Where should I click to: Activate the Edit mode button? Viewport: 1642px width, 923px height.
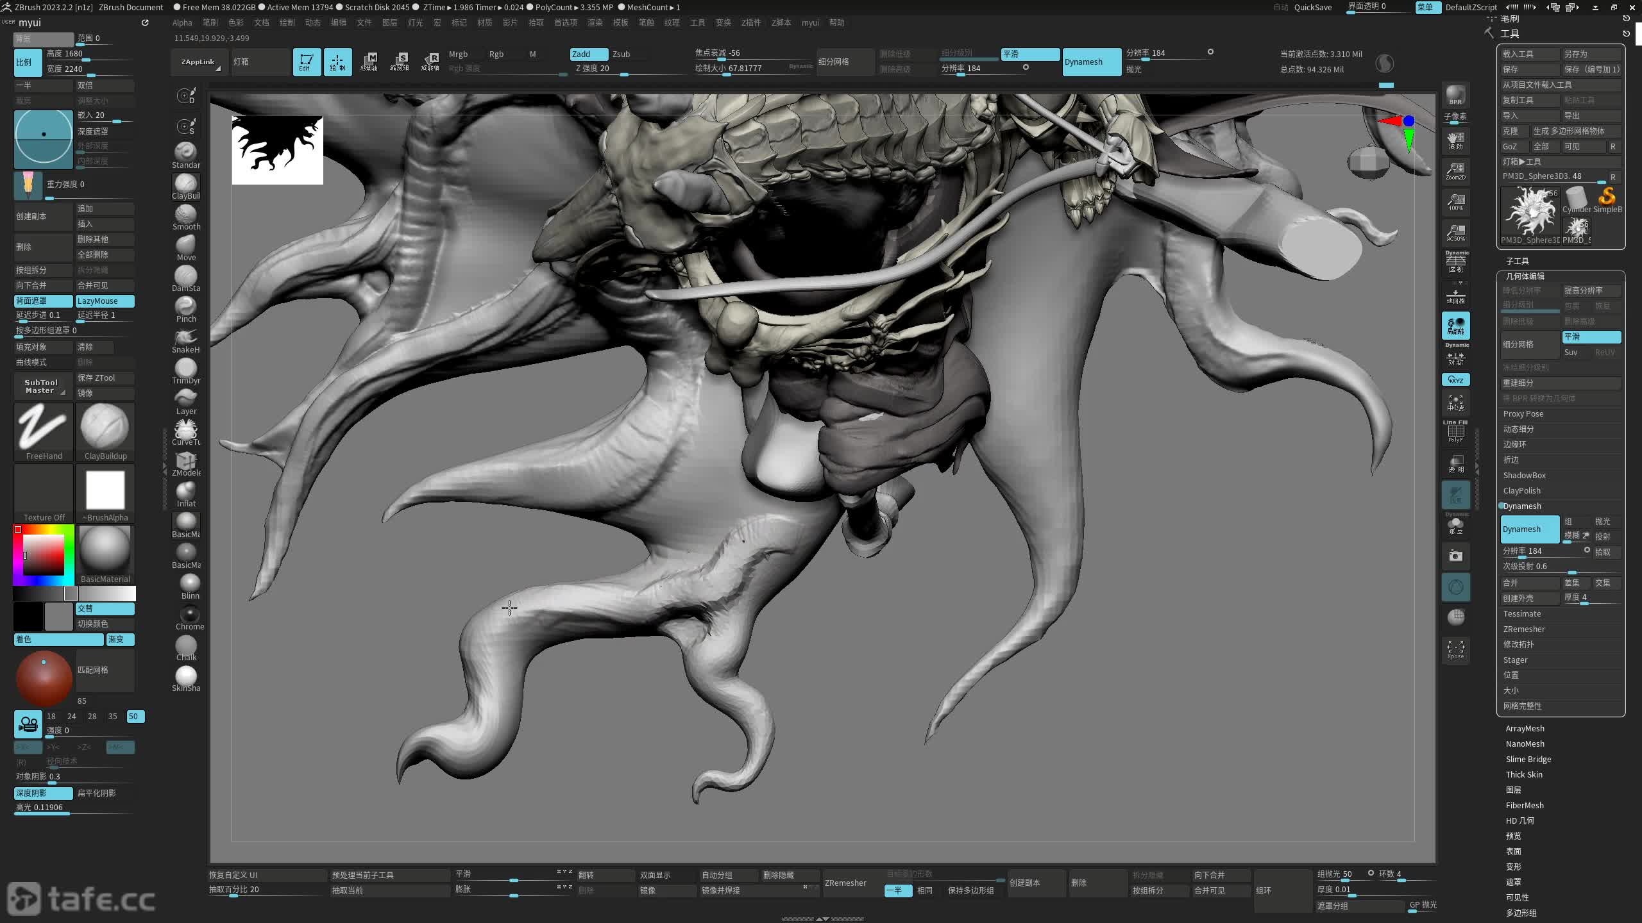pos(307,62)
